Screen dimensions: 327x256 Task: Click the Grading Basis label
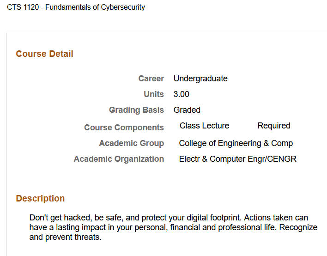click(136, 110)
